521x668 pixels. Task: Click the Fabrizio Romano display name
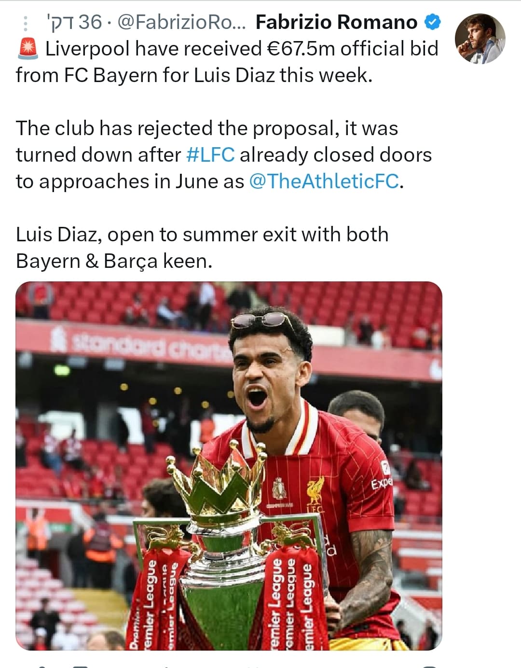336,22
